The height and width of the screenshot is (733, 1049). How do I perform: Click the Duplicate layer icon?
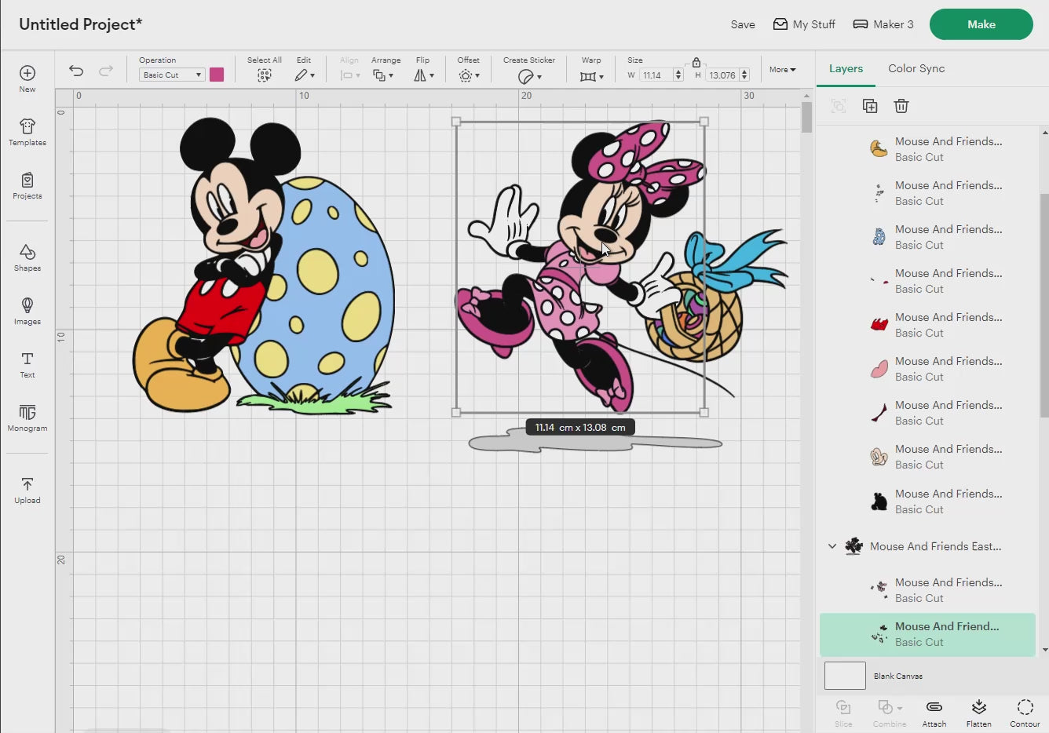[870, 106]
